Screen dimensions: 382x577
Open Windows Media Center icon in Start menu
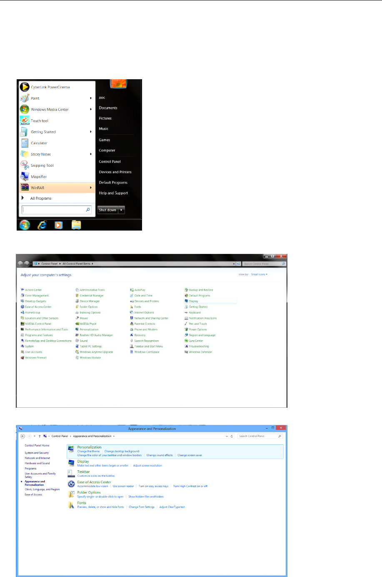pyautogui.click(x=25, y=109)
